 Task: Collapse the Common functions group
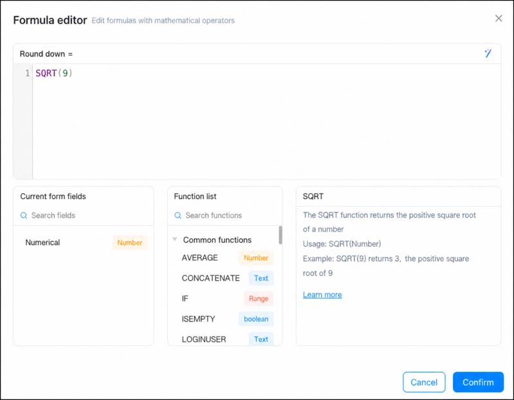175,239
